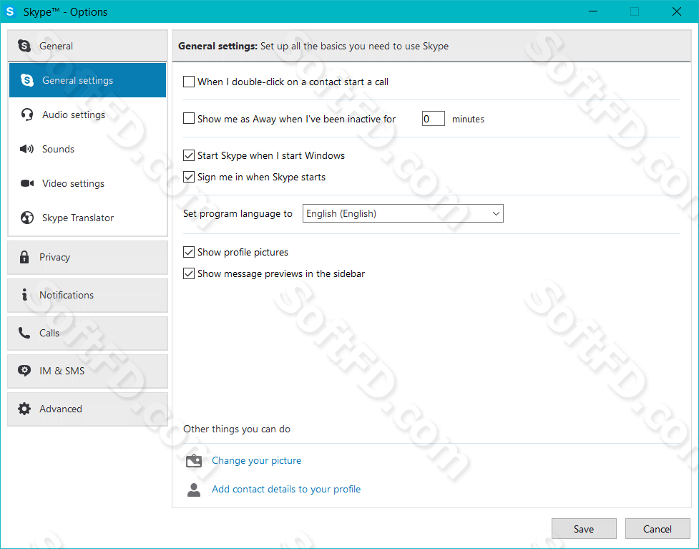Minimize the Options window
Image resolution: width=699 pixels, height=549 pixels.
click(593, 11)
